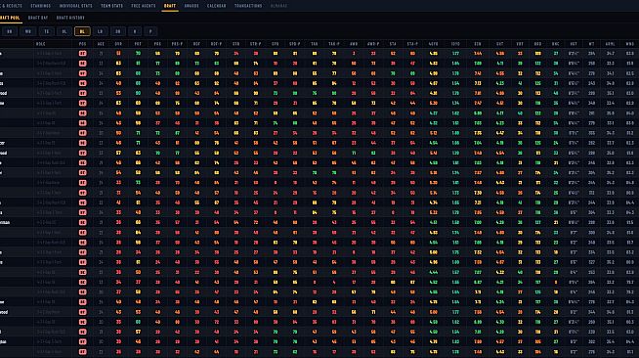Sort table by WT column header
Image resolution: width=639 pixels, height=358 pixels.
(x=591, y=44)
